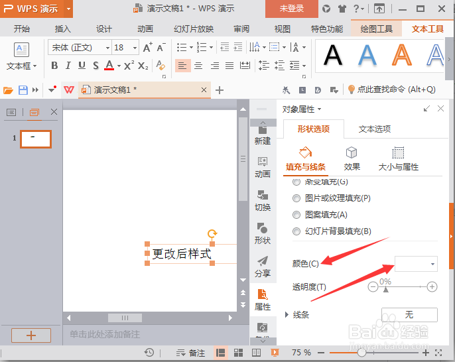
Task: Decrease indent level
Action: [225, 47]
